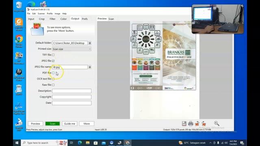
Task: Click the green Scan button
Action: point(52,124)
